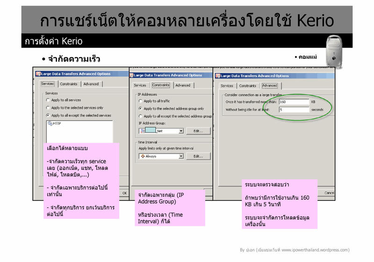Open Constraints tab in right dialog

[248, 86]
